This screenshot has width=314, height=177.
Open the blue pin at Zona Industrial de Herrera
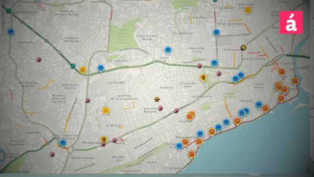pyautogui.click(x=63, y=142)
